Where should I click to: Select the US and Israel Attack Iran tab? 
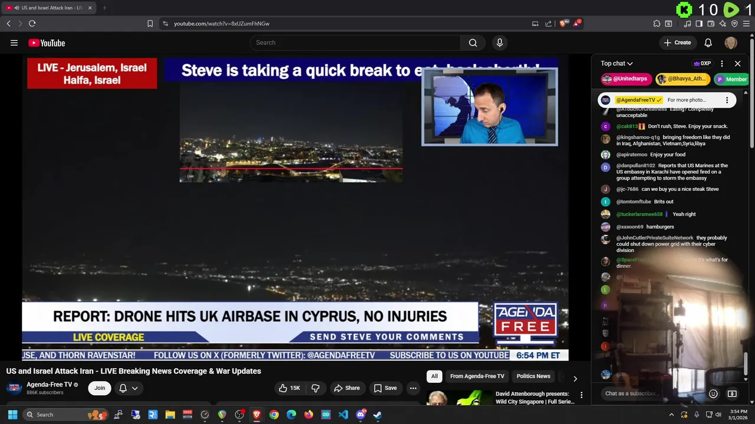(48, 8)
